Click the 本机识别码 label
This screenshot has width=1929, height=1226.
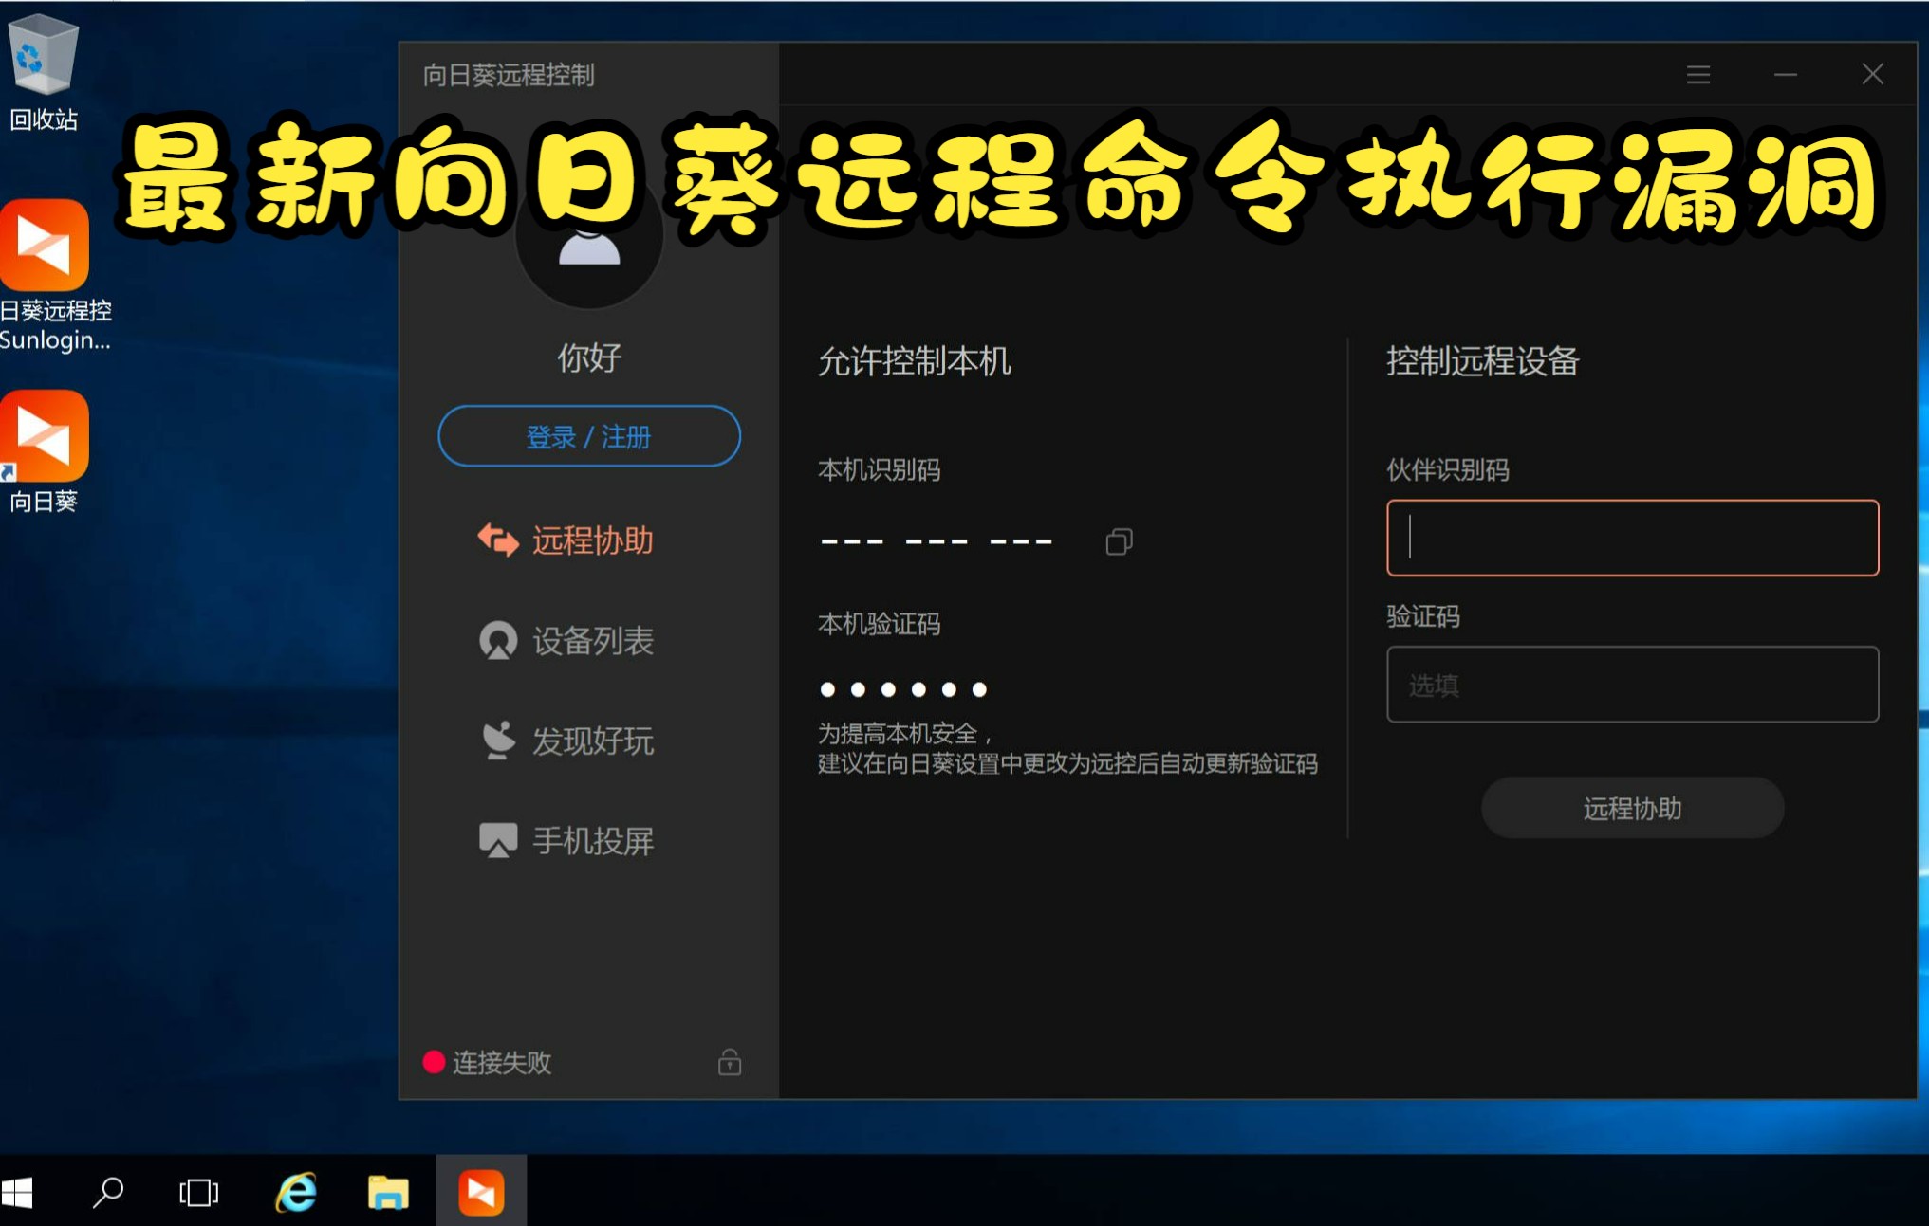click(x=880, y=469)
